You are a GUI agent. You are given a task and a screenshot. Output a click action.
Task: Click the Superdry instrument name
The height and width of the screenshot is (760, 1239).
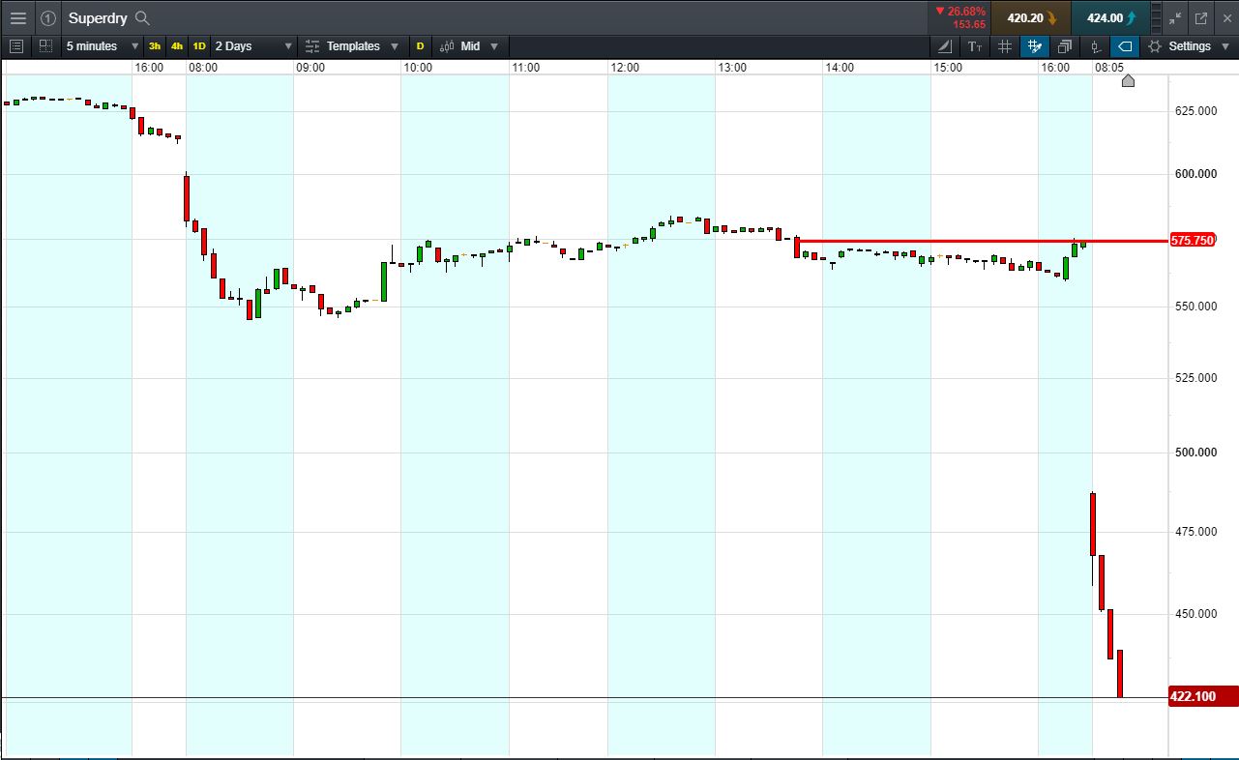click(98, 17)
